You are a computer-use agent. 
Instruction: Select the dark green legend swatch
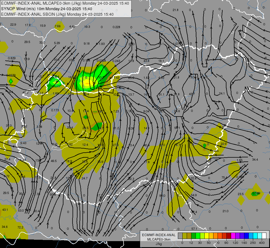coord(194,236)
